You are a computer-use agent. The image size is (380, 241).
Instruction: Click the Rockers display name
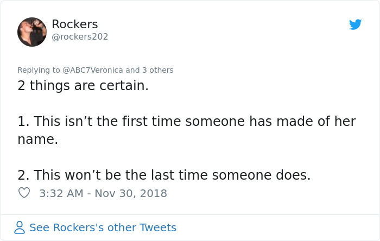pos(74,24)
